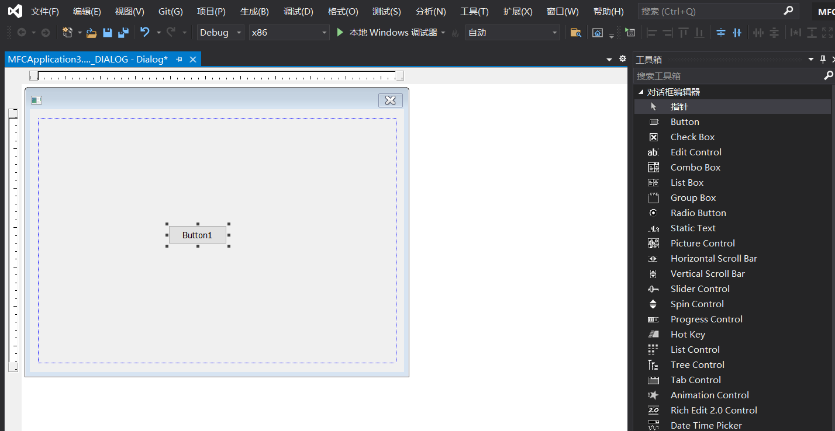Click the 搜索工具箱 search field

tap(728, 76)
